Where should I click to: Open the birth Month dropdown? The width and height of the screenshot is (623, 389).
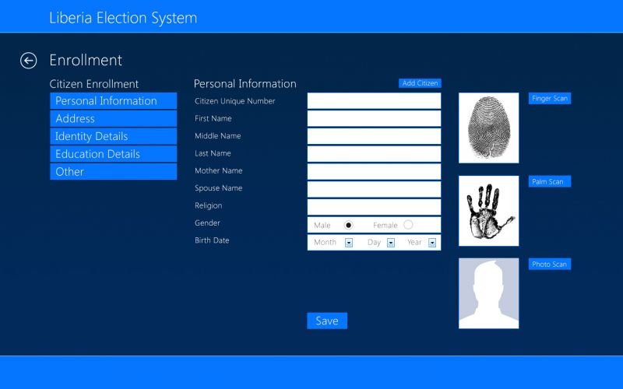(x=349, y=243)
